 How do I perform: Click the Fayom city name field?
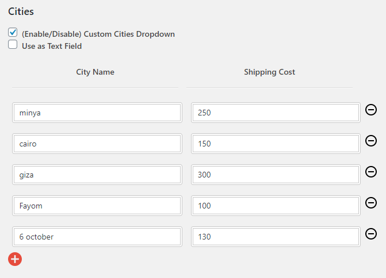click(x=97, y=206)
